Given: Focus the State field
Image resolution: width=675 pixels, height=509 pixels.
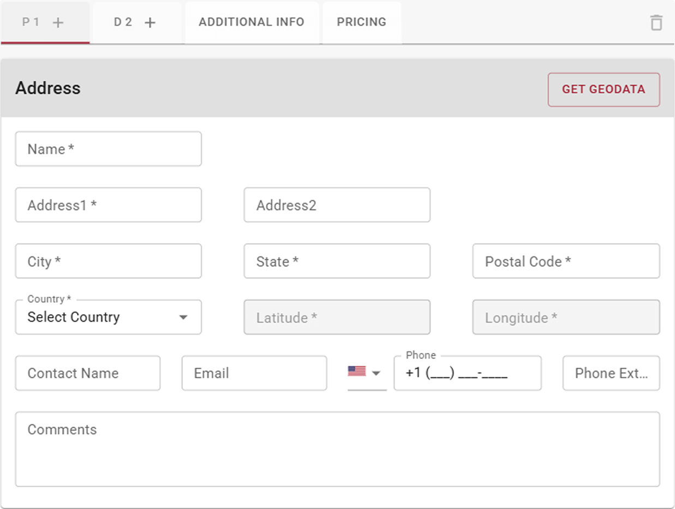Looking at the screenshot, I should click(337, 261).
